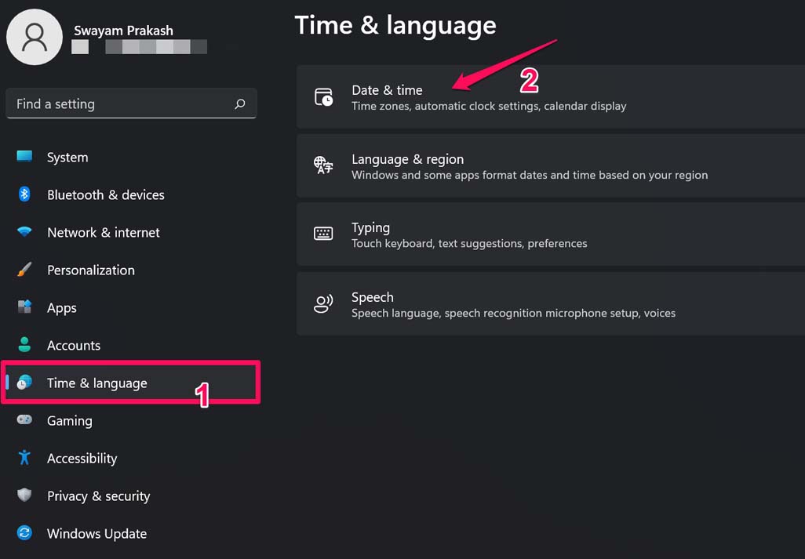Open Privacy & security settings
This screenshot has width=805, height=559.
(x=98, y=495)
